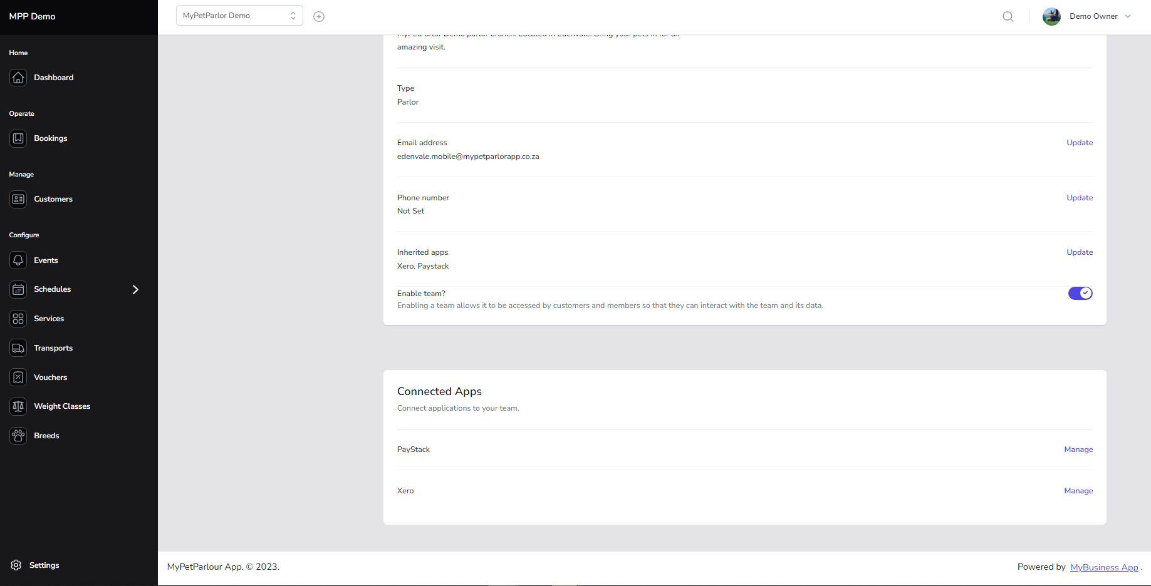1151x586 pixels.
Task: Expand the Schedules menu chevron
Action: [135, 289]
